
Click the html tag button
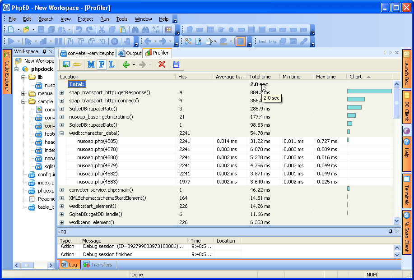coord(262,41)
